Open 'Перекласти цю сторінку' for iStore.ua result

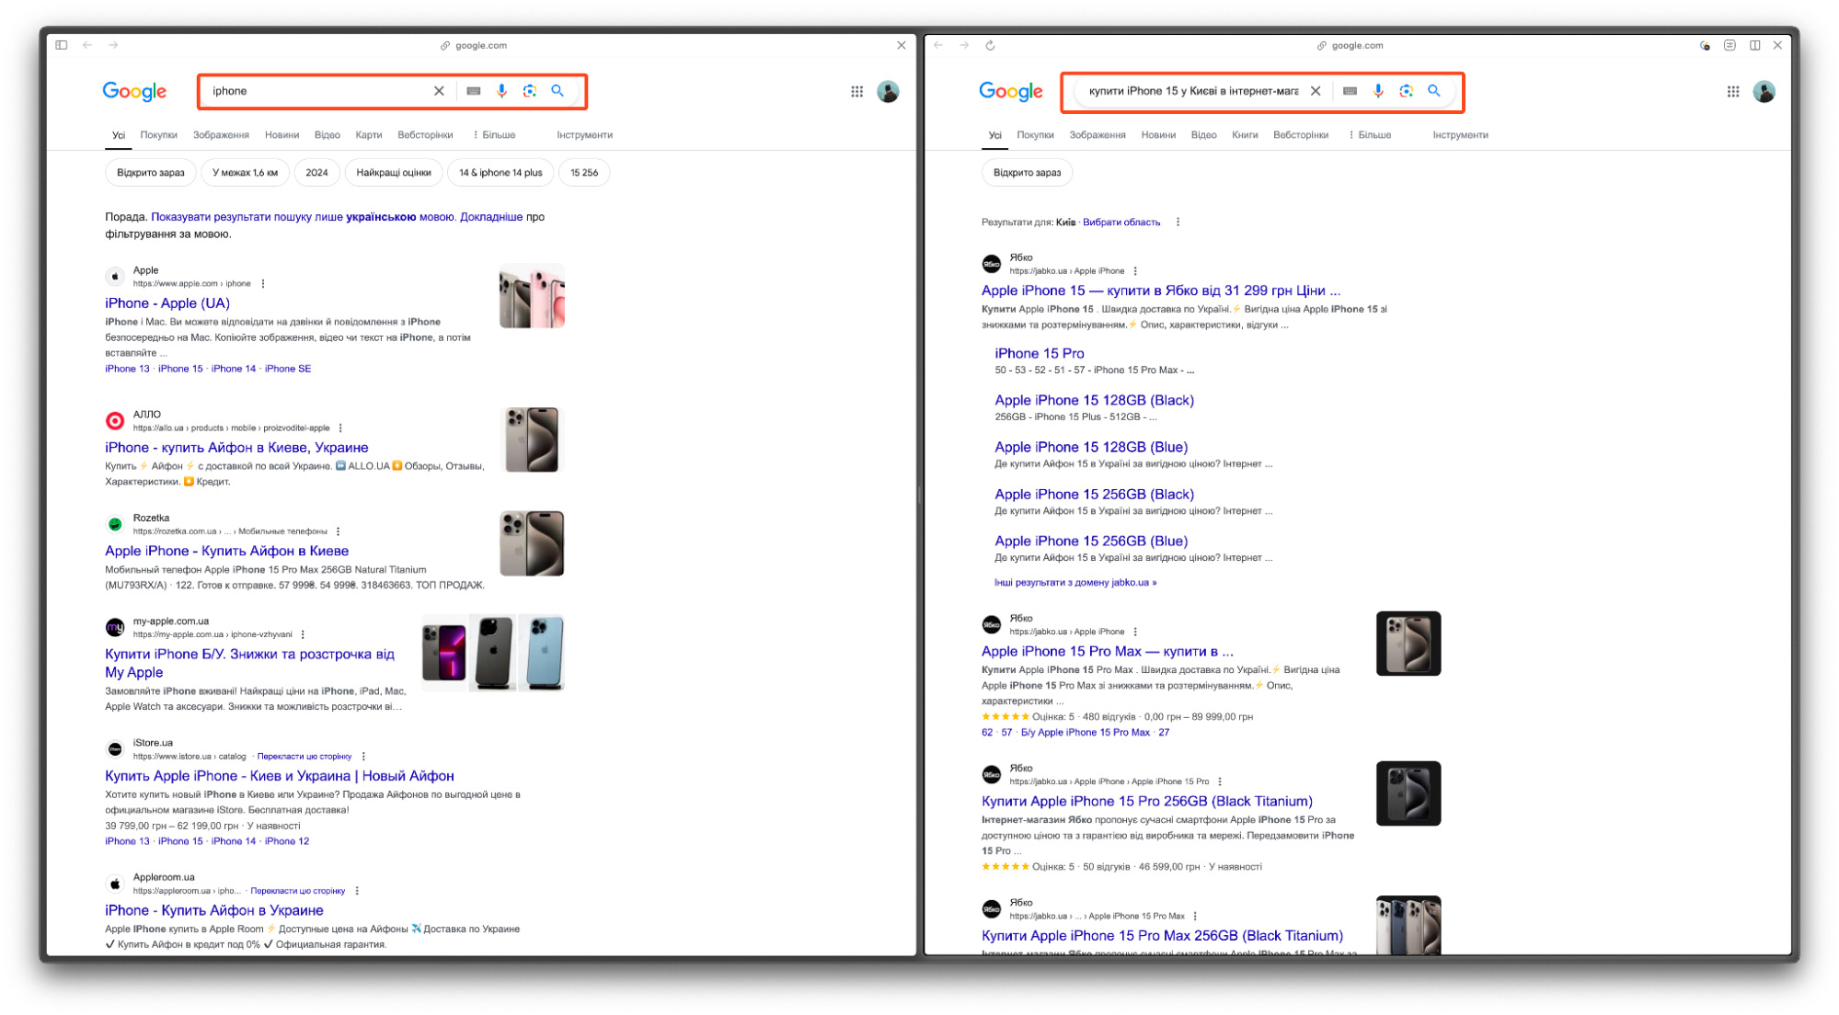[x=305, y=757]
